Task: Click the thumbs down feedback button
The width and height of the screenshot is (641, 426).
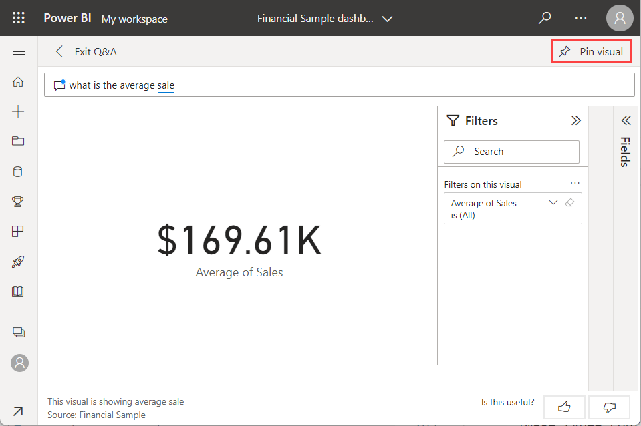Action: point(609,406)
